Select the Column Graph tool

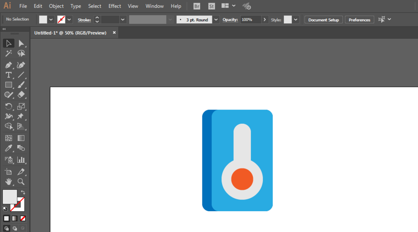pyautogui.click(x=21, y=160)
